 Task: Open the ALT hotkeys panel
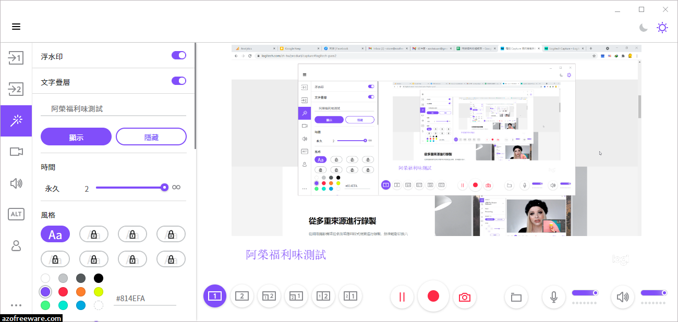click(16, 214)
